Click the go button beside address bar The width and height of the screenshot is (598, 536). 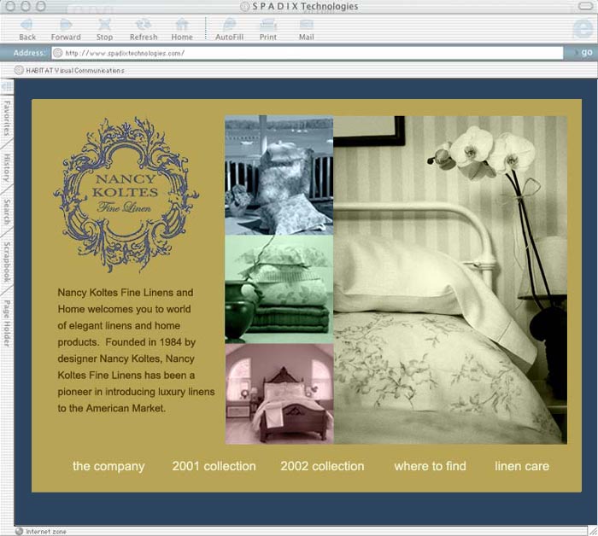click(x=585, y=53)
